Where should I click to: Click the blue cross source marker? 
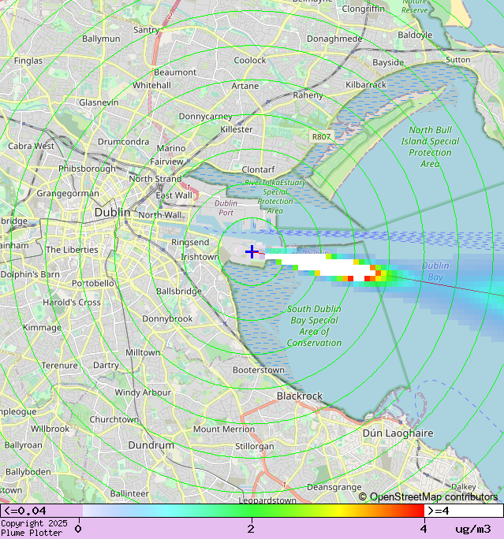coord(251,251)
